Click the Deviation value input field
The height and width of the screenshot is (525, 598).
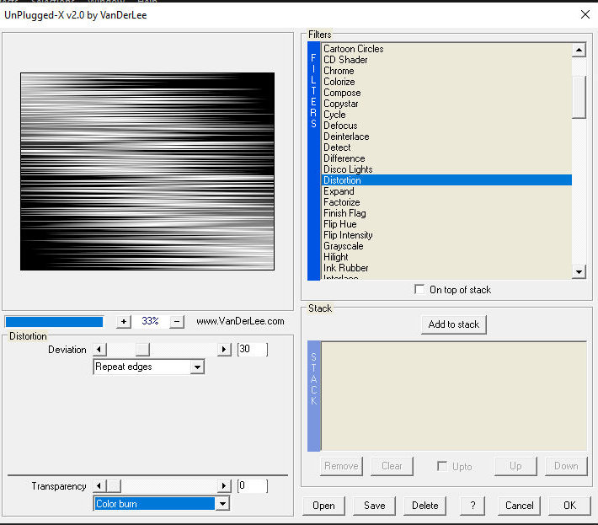pyautogui.click(x=251, y=349)
